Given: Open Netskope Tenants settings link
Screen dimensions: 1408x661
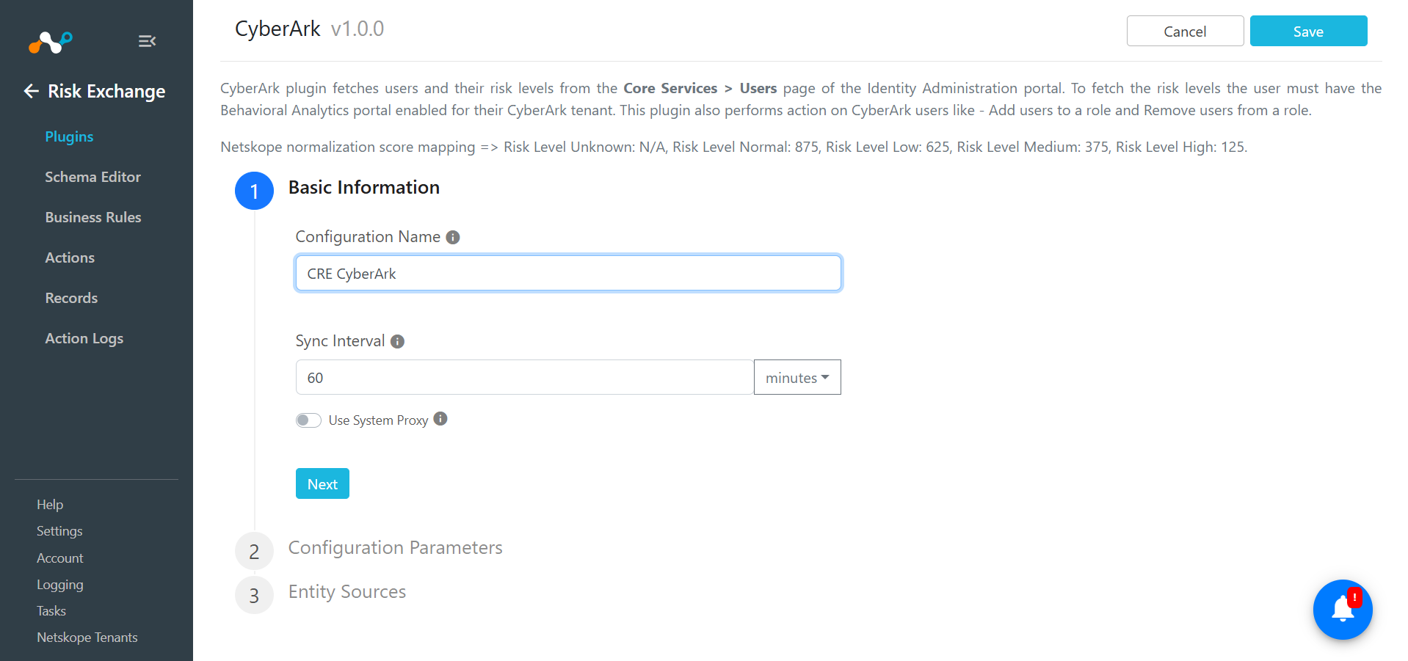Looking at the screenshot, I should tap(87, 638).
